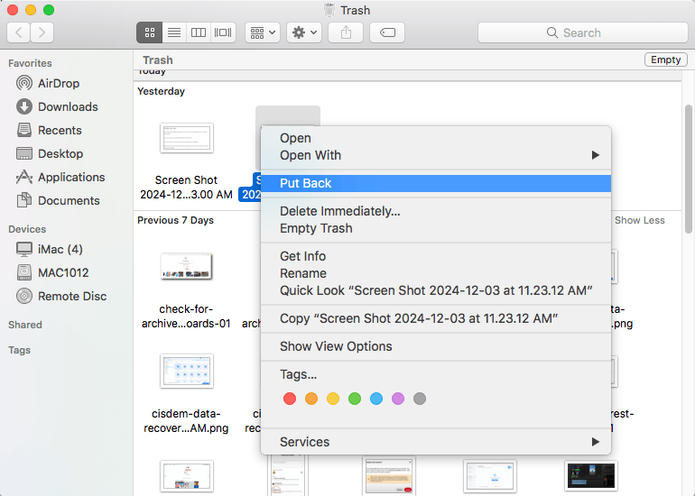Choose Get Info menu item
Viewport: 695px width, 496px height.
[x=436, y=256]
